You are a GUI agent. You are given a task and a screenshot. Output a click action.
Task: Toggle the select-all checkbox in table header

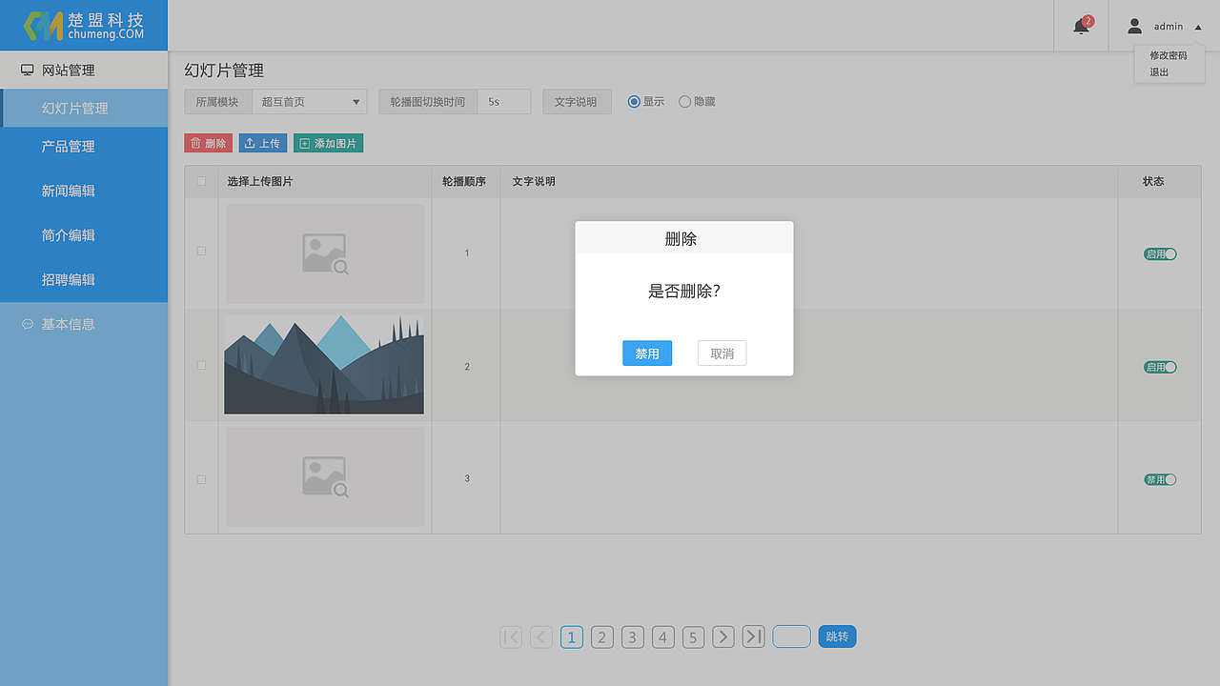coord(201,180)
